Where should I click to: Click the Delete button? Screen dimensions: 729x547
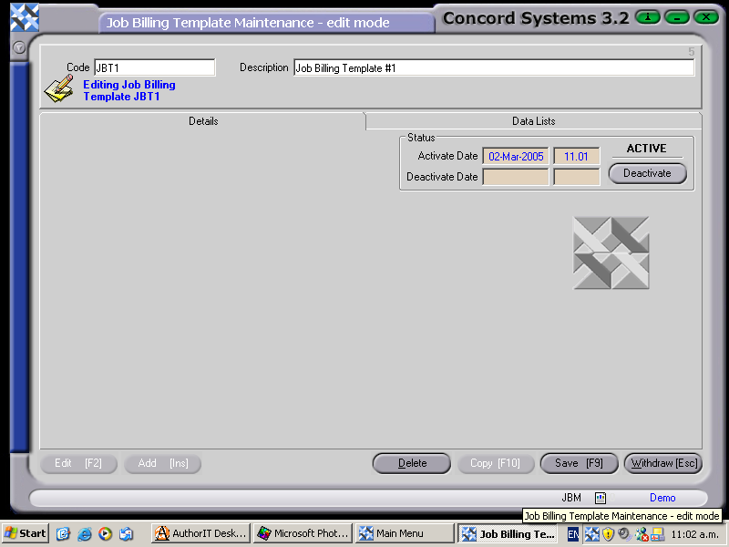(x=411, y=463)
